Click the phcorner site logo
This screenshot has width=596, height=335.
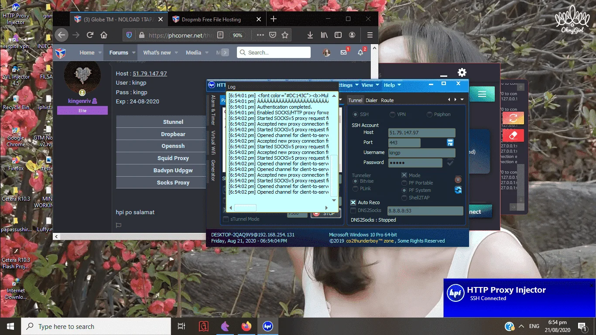[x=60, y=53]
